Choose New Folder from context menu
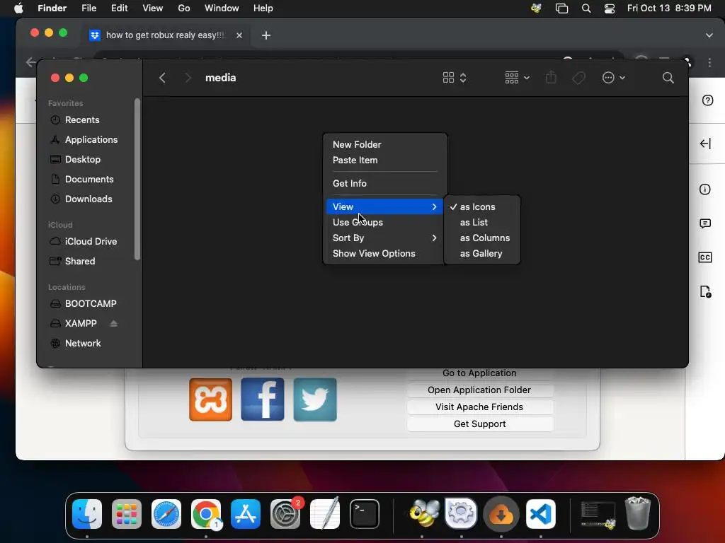The height and width of the screenshot is (543, 725). click(x=384, y=144)
